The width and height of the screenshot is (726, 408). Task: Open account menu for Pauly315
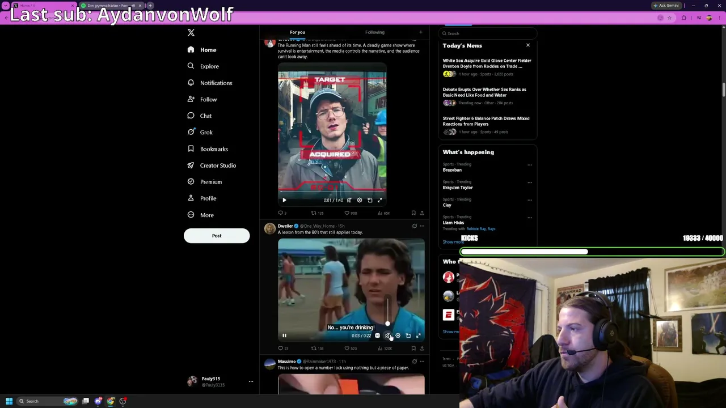tap(251, 381)
